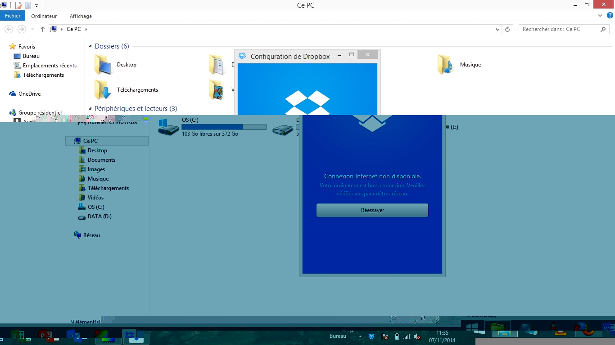Screen dimensions: 615x345
Task: Select the Desktop folder icon
Action: 103,65
